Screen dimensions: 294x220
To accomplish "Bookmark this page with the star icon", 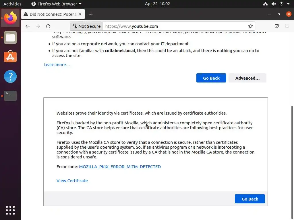I will [x=251, y=26].
